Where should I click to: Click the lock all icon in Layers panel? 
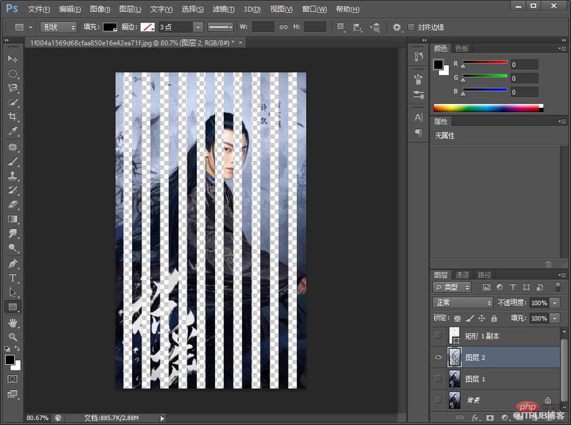494,319
